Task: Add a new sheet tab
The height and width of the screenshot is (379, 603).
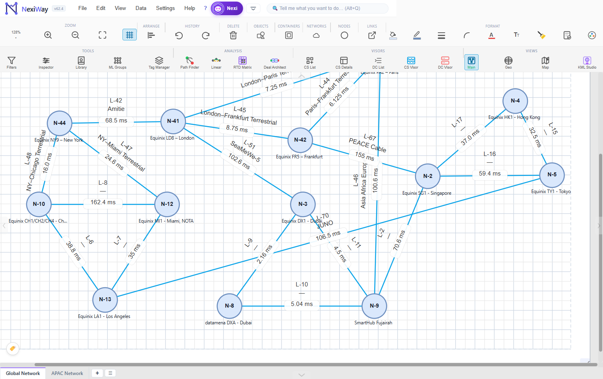Action: pyautogui.click(x=97, y=373)
